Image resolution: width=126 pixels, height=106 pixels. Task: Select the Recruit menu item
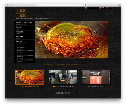[24, 42]
